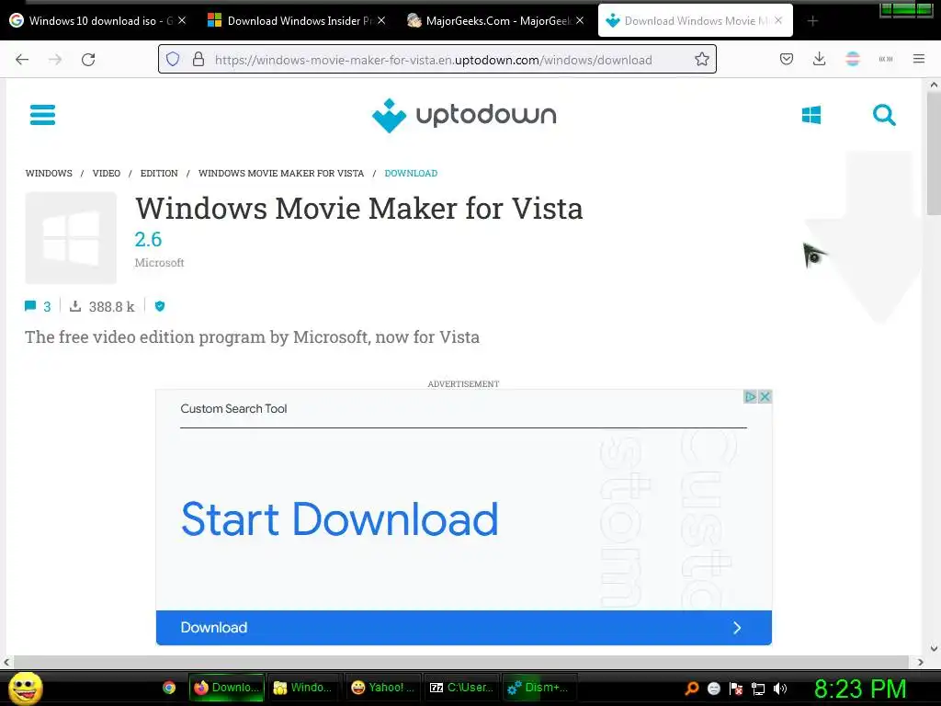Screen dimensions: 941x706
Task: Click the Uptodown logo
Action: (x=464, y=115)
